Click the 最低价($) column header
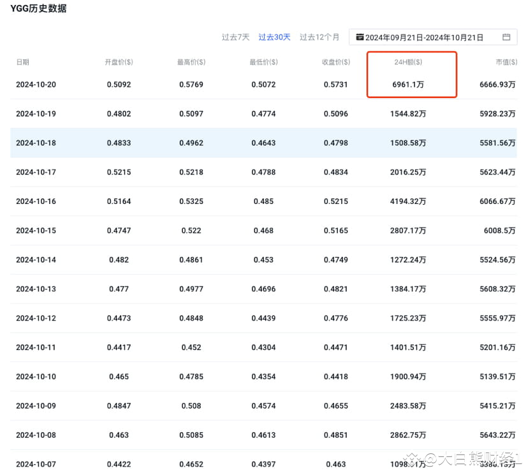The width and height of the screenshot is (528, 473). pos(263,62)
